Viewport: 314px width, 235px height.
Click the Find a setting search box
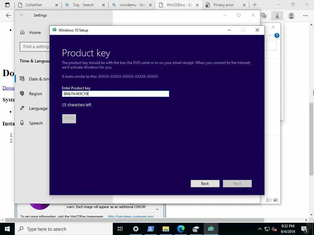coord(35,47)
